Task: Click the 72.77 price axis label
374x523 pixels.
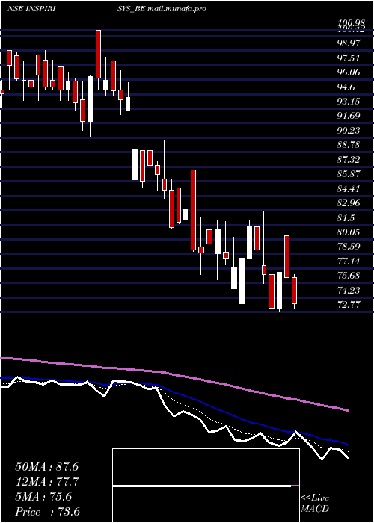Action: point(349,305)
